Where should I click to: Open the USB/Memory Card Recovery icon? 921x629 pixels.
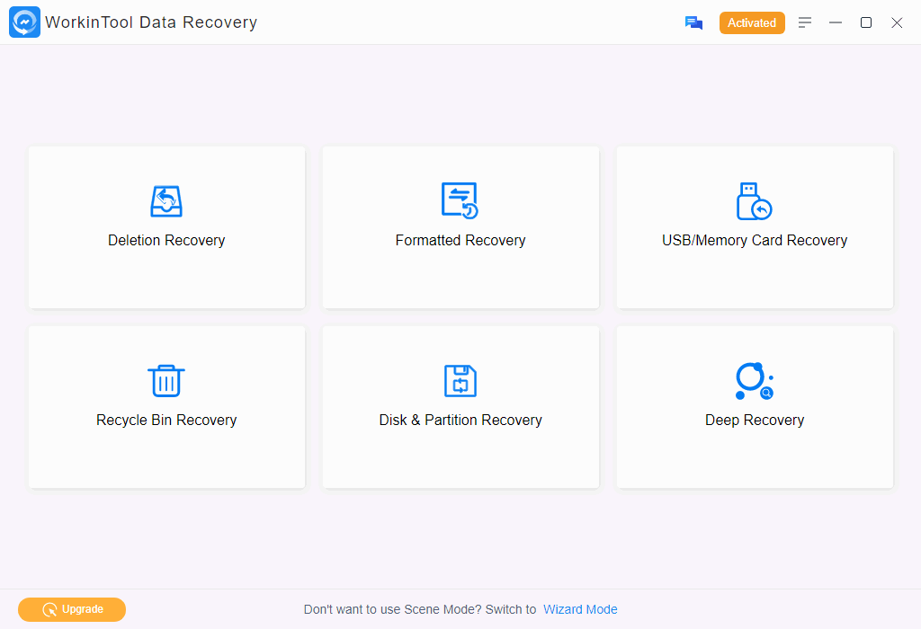754,201
